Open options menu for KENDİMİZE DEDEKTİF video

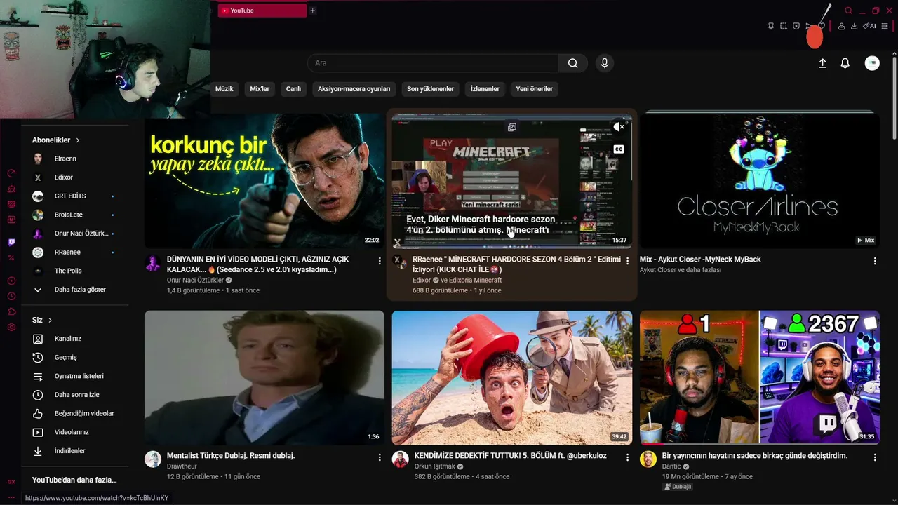[x=627, y=457]
